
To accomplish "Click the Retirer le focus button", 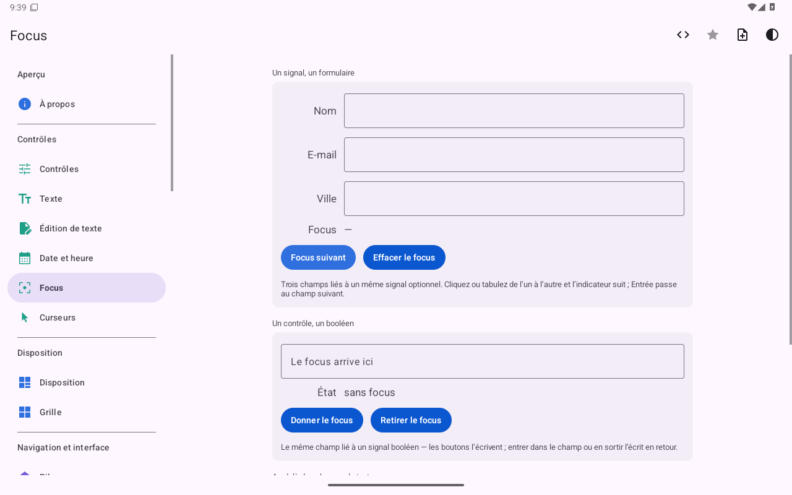I will tap(411, 420).
